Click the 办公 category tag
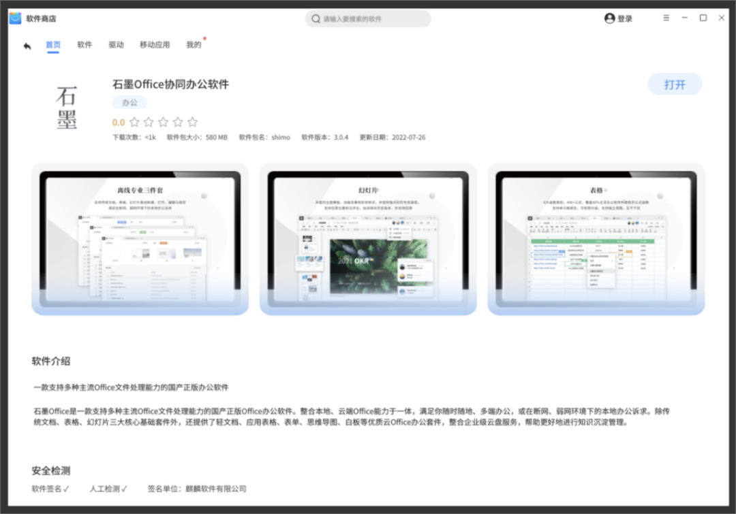 (x=129, y=102)
